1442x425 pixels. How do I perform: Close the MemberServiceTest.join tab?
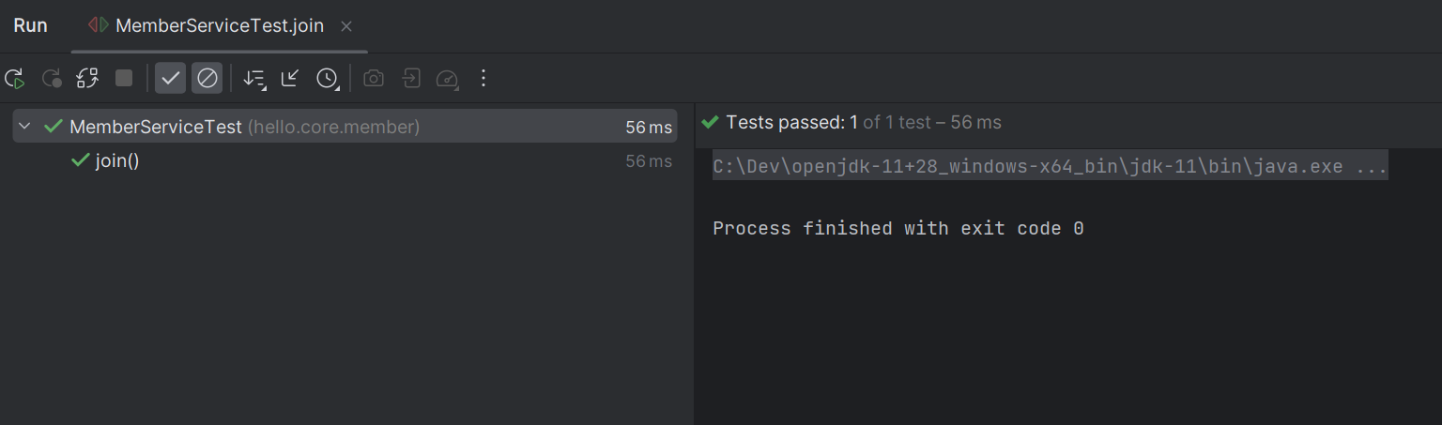pyautogui.click(x=346, y=26)
